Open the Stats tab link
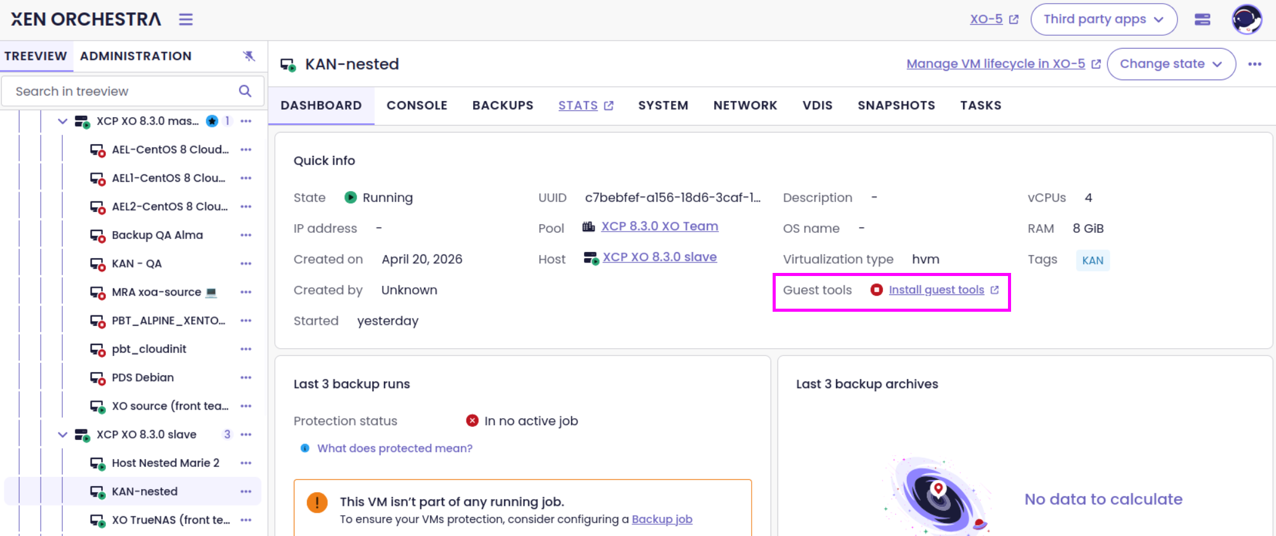Image resolution: width=1276 pixels, height=536 pixels. [x=586, y=105]
